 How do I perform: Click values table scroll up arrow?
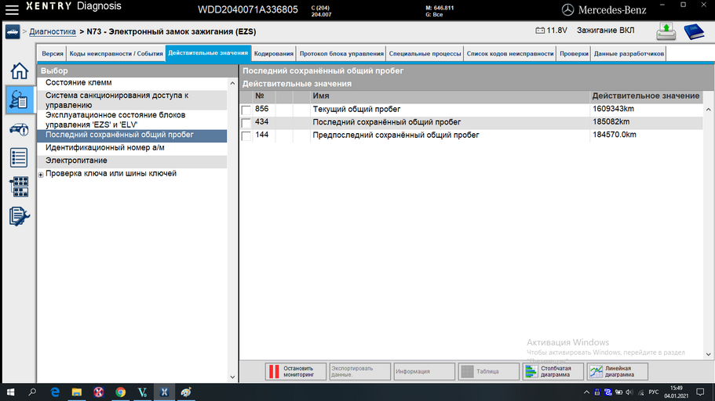708,109
